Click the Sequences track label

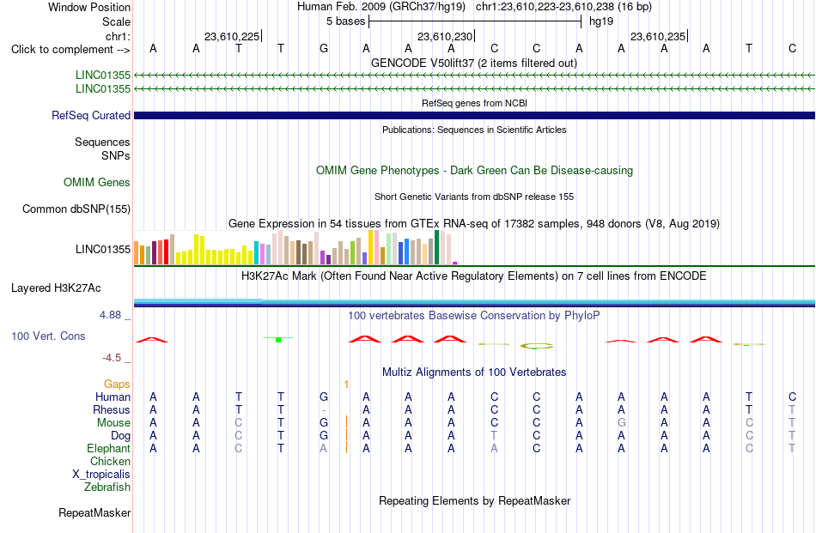coord(102,142)
